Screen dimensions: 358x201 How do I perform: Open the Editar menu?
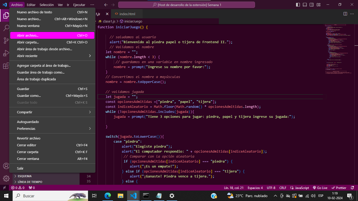31,5
